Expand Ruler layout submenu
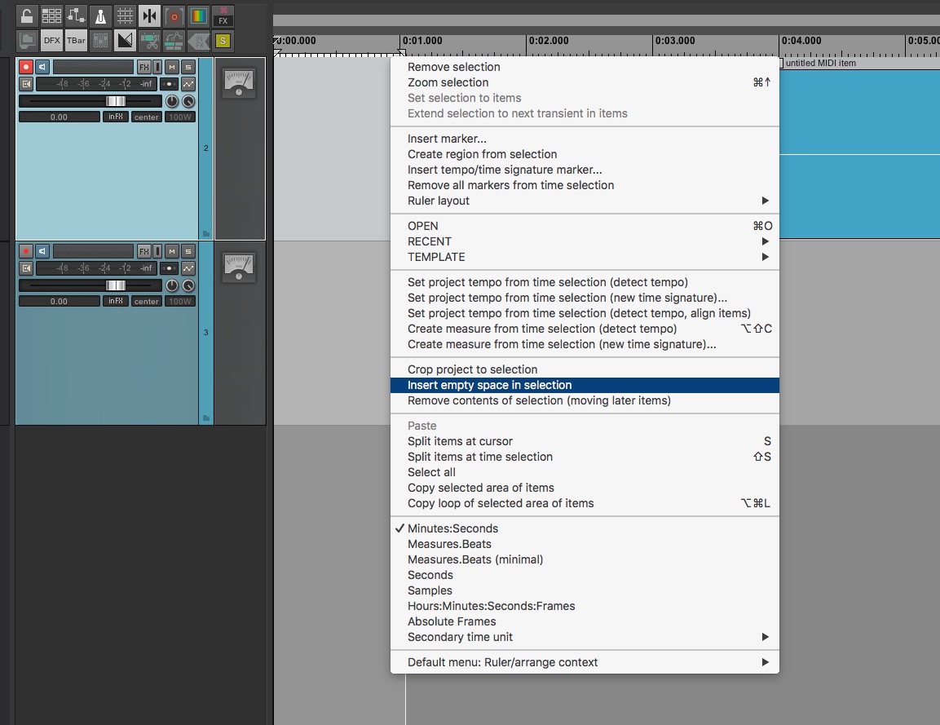This screenshot has height=725, width=940. [x=585, y=201]
